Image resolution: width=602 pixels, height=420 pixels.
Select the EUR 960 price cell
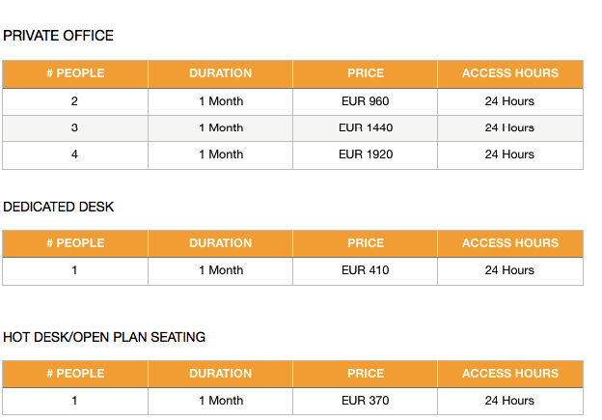coord(365,101)
